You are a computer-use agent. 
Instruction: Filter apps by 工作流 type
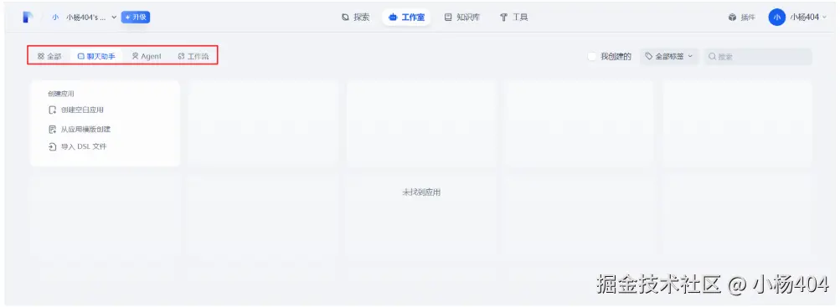click(193, 56)
